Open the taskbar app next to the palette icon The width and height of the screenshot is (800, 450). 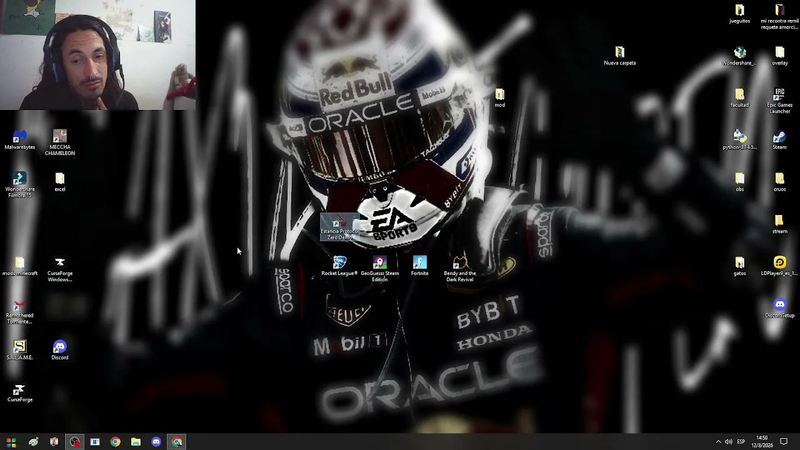pos(54,442)
